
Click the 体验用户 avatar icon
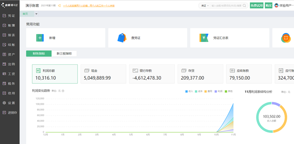(x=276, y=5)
